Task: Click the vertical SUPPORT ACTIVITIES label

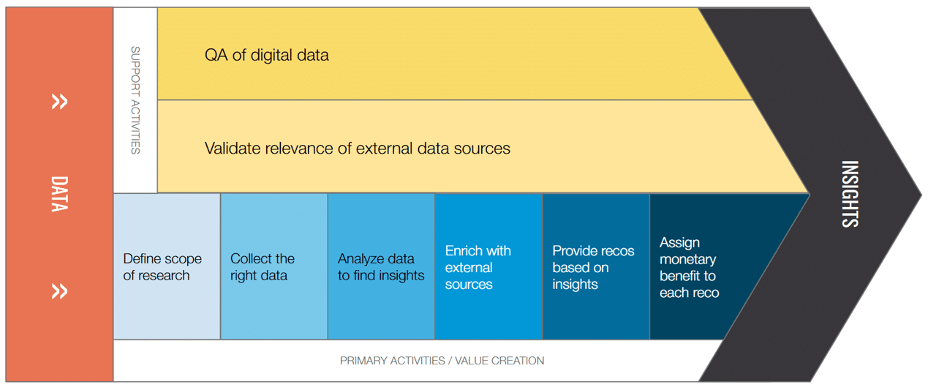Action: point(135,100)
